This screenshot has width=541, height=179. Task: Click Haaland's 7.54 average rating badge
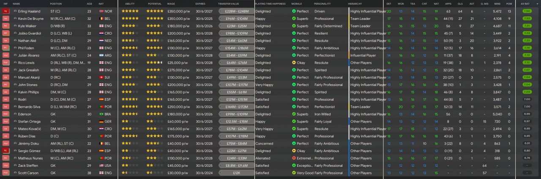pyautogui.click(x=527, y=11)
